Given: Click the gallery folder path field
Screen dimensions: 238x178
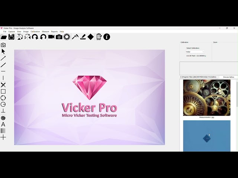Looking at the screenshot, I should pos(199,77).
